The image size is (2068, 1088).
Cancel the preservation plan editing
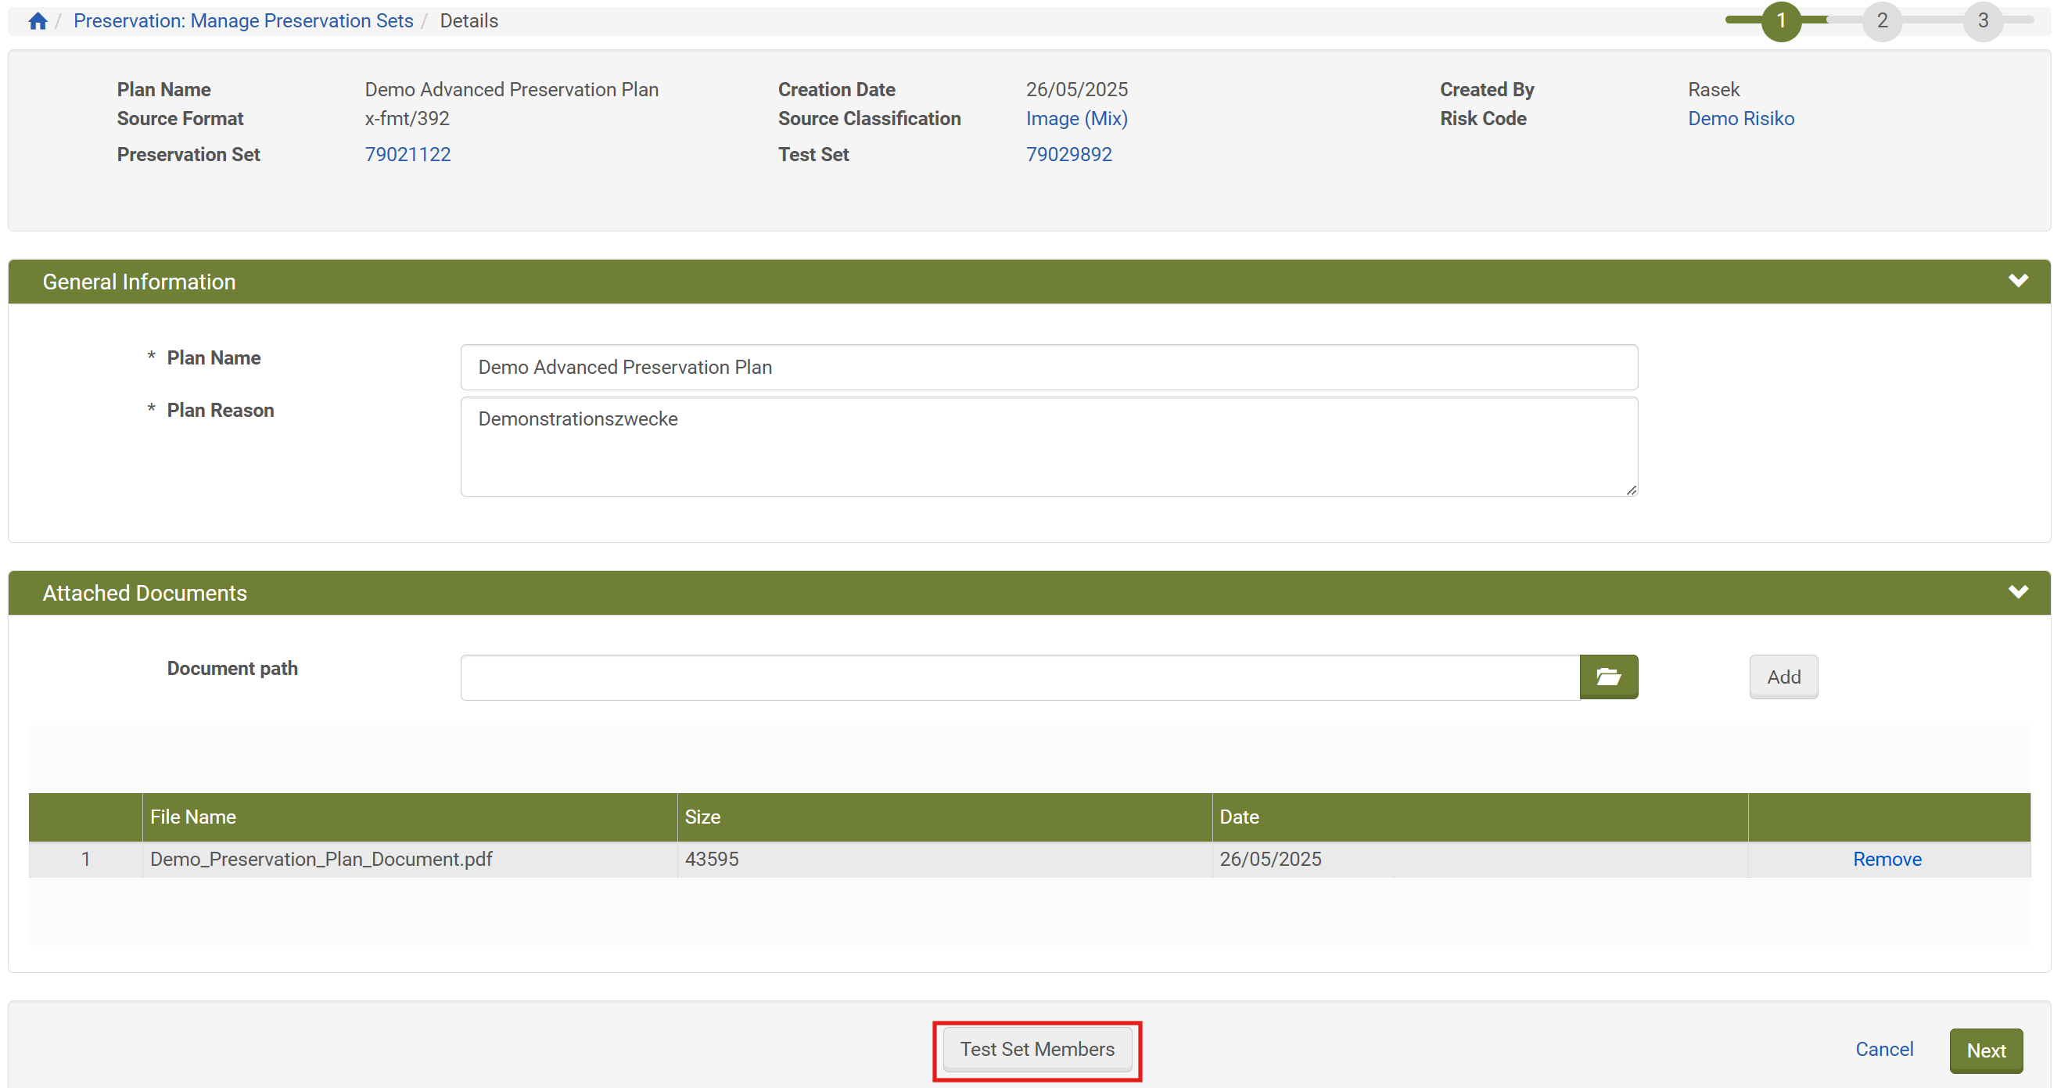click(1884, 1050)
